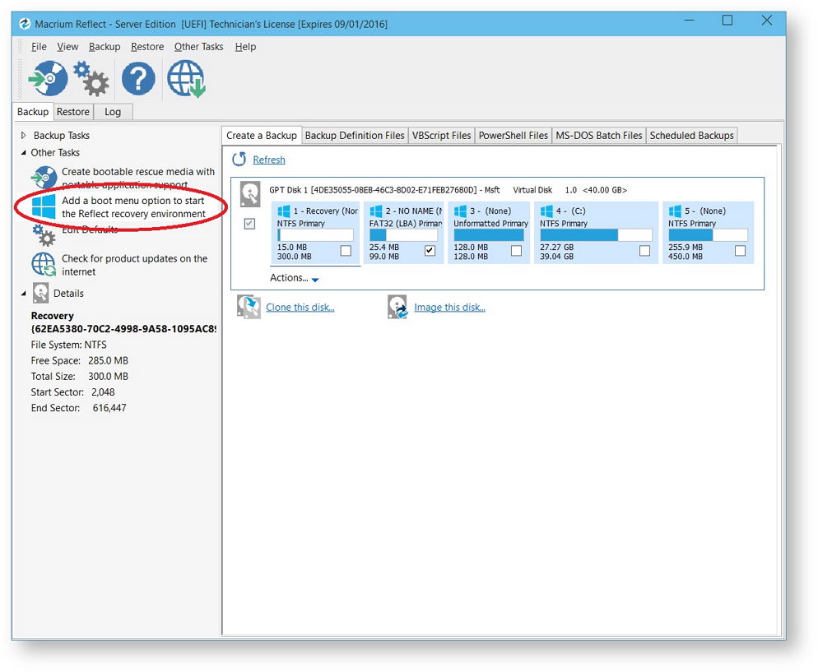The image size is (818, 672).
Task: Click Check for product updates link
Action: [x=135, y=265]
